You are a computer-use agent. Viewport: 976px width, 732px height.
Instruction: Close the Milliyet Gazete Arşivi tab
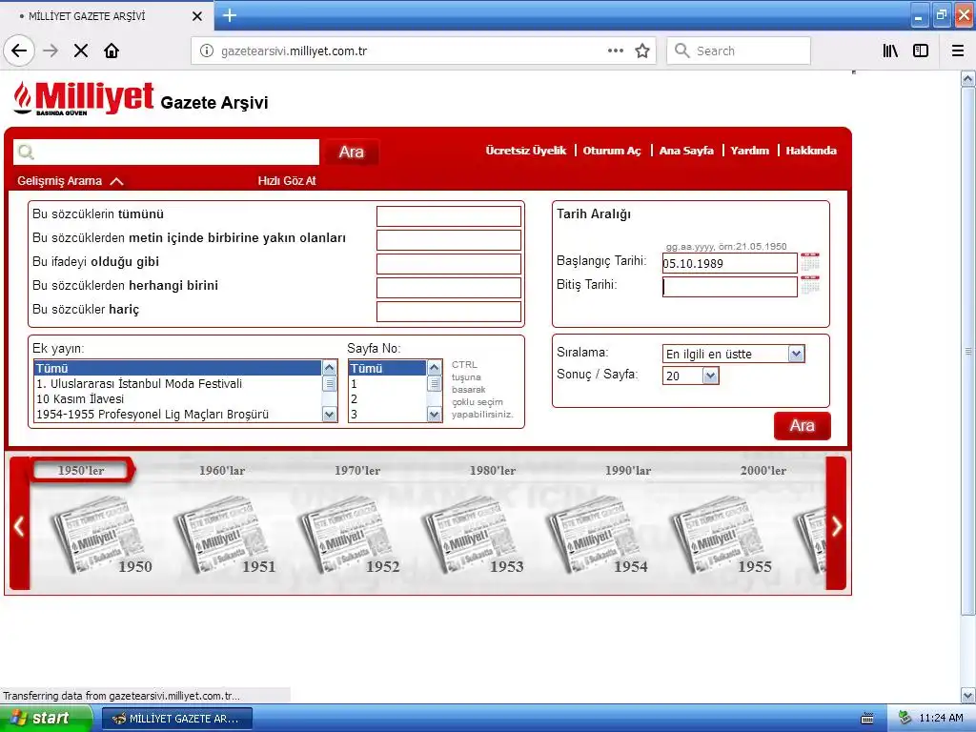197,16
